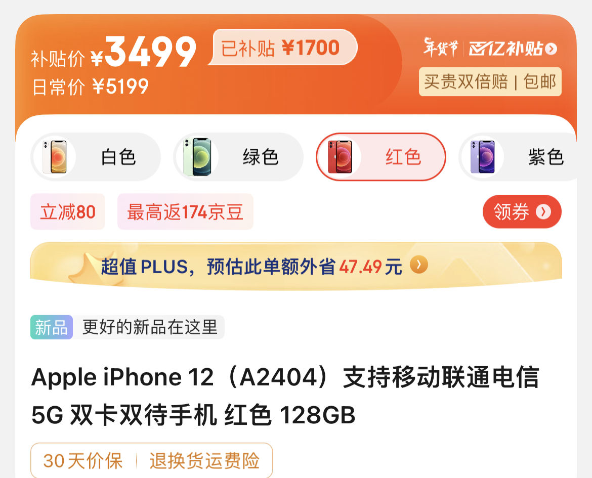Open 30天价保 退换货运费险 service info
The width and height of the screenshot is (592, 478).
coord(151,460)
